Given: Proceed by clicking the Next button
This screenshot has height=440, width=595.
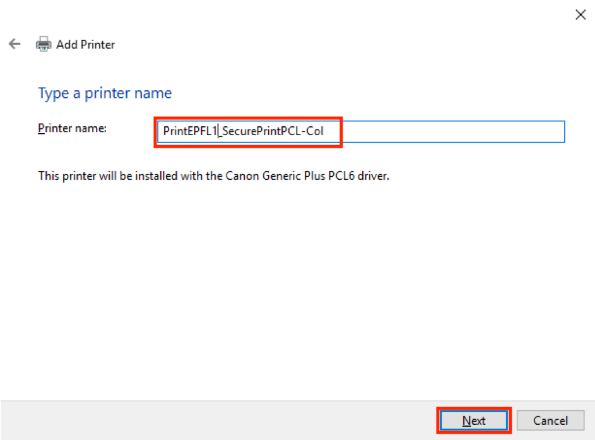Looking at the screenshot, I should tap(474, 420).
